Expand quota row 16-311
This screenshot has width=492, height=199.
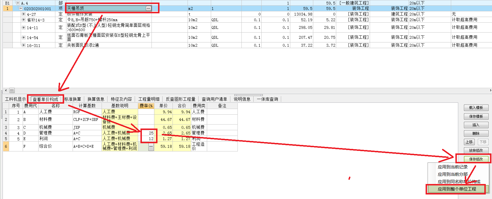point(24,45)
